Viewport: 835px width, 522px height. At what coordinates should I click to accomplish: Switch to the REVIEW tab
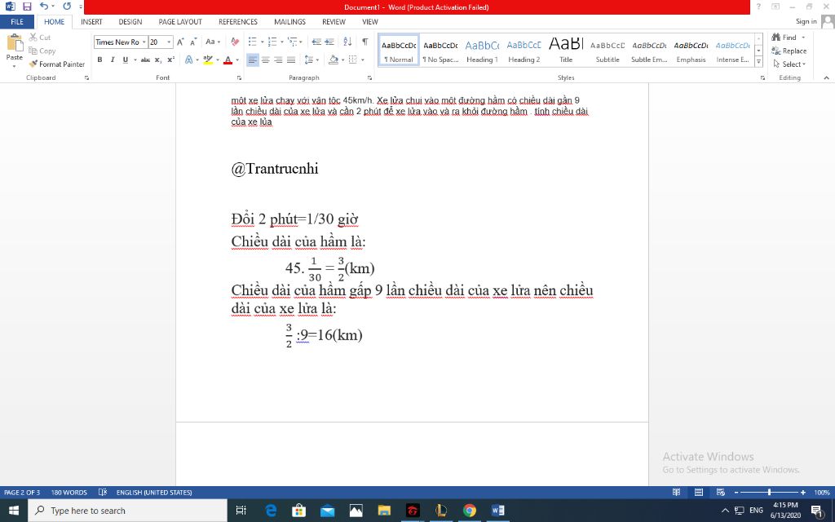(334, 22)
